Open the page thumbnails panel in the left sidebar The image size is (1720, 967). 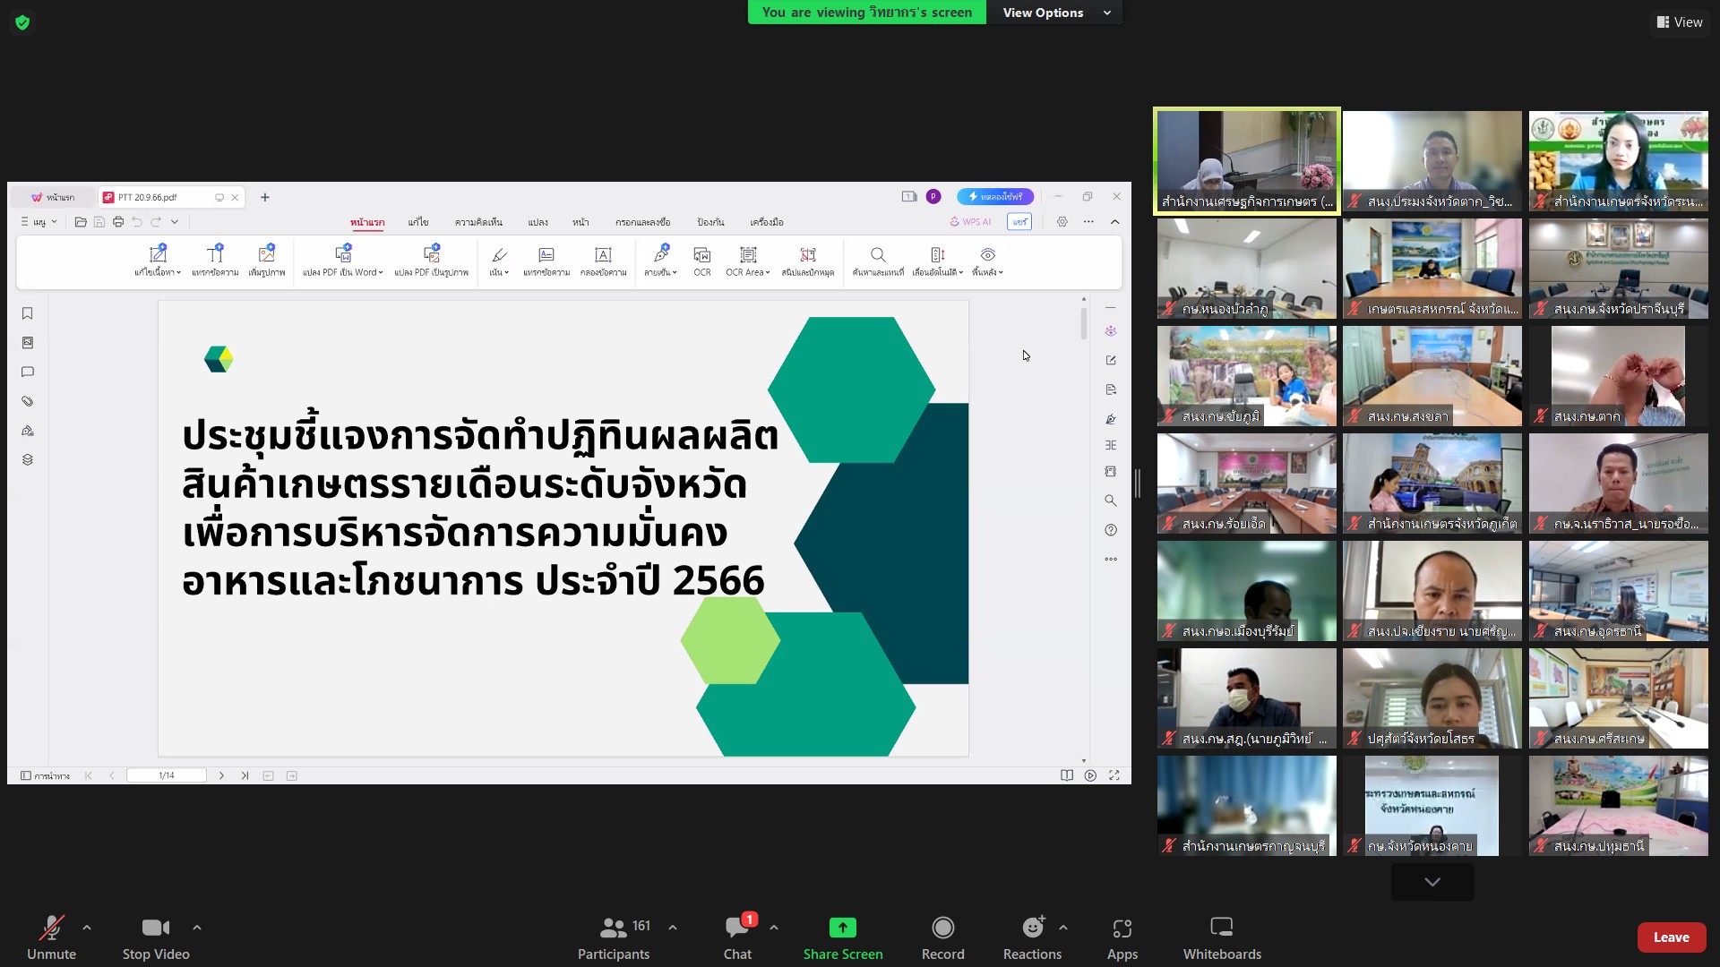28,343
